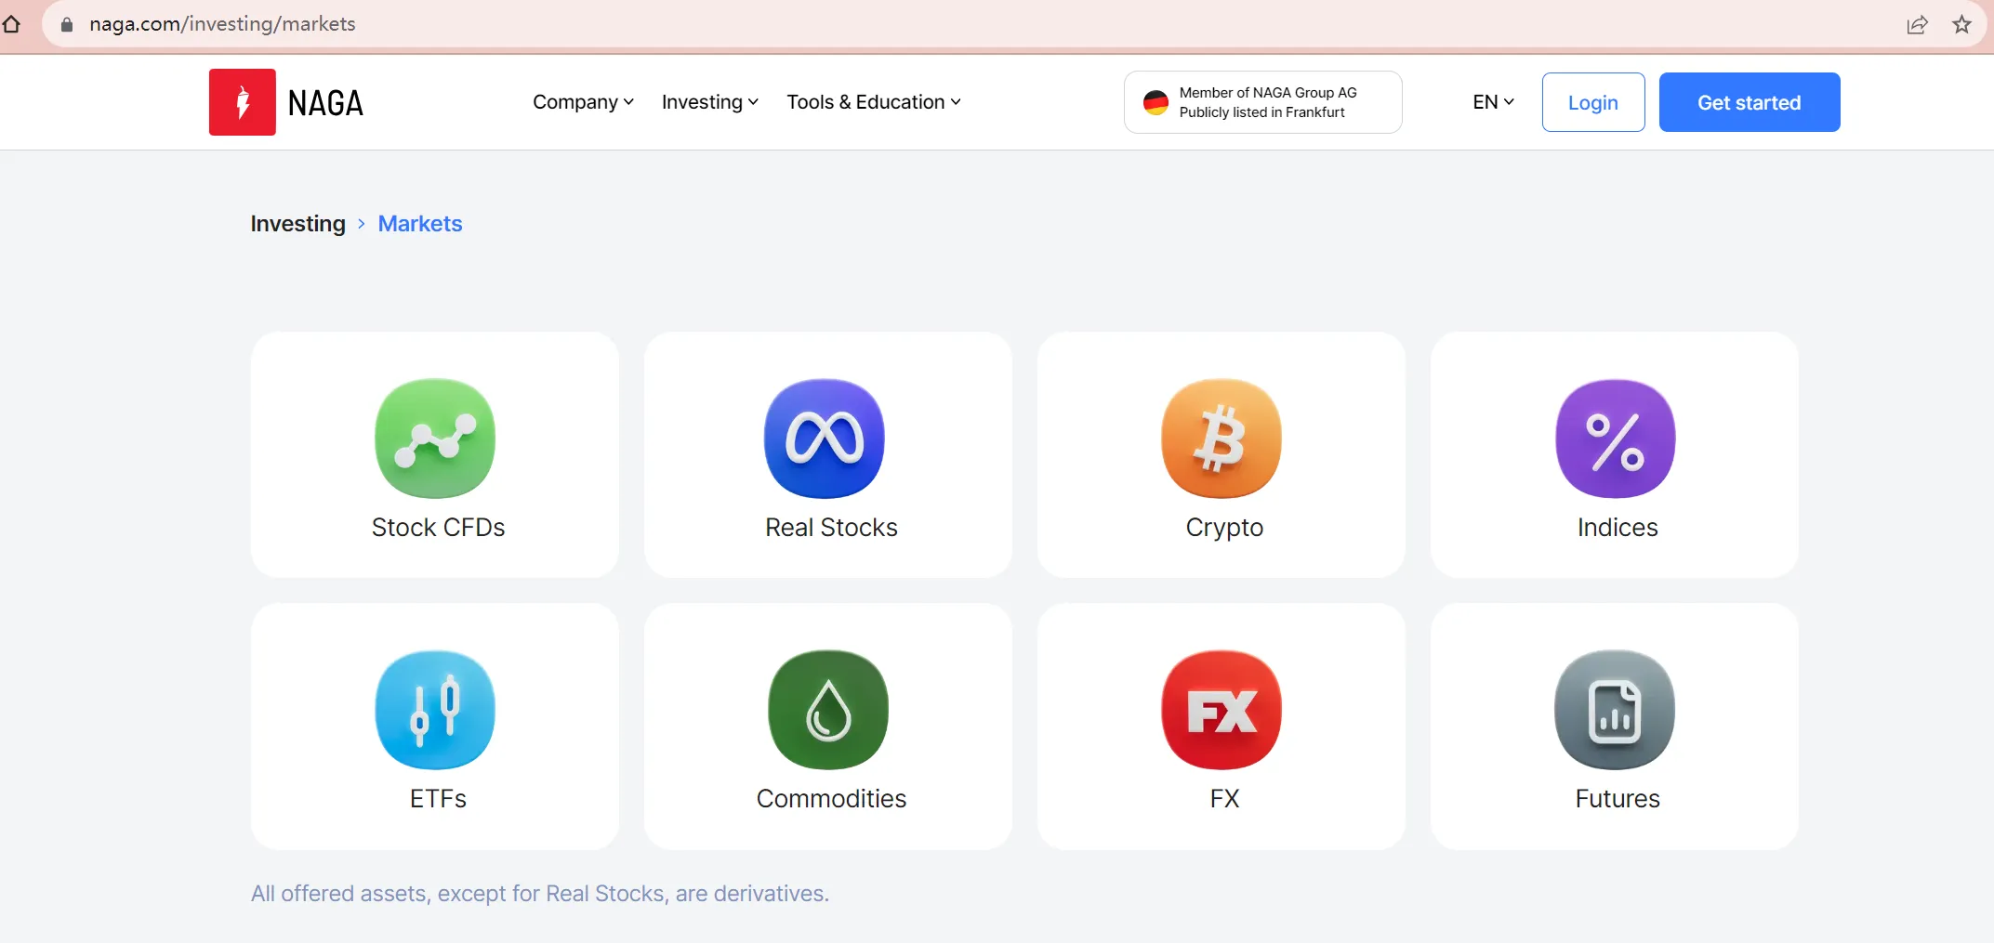Click the Indices label
Viewport: 1994px width, 943px height.
pos(1618,528)
